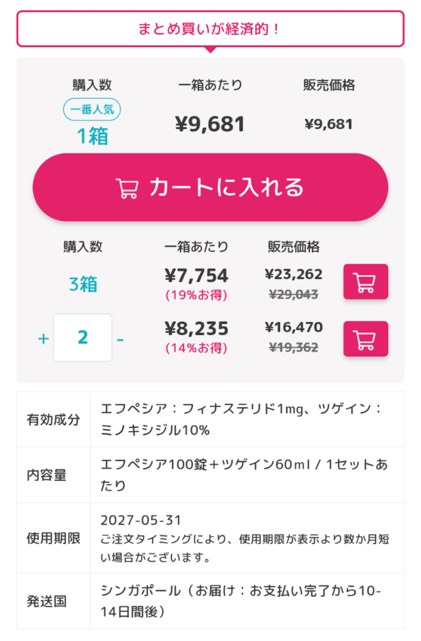Click the discounted price ¥7,754
Image resolution: width=421 pixels, height=641 pixels.
click(196, 274)
